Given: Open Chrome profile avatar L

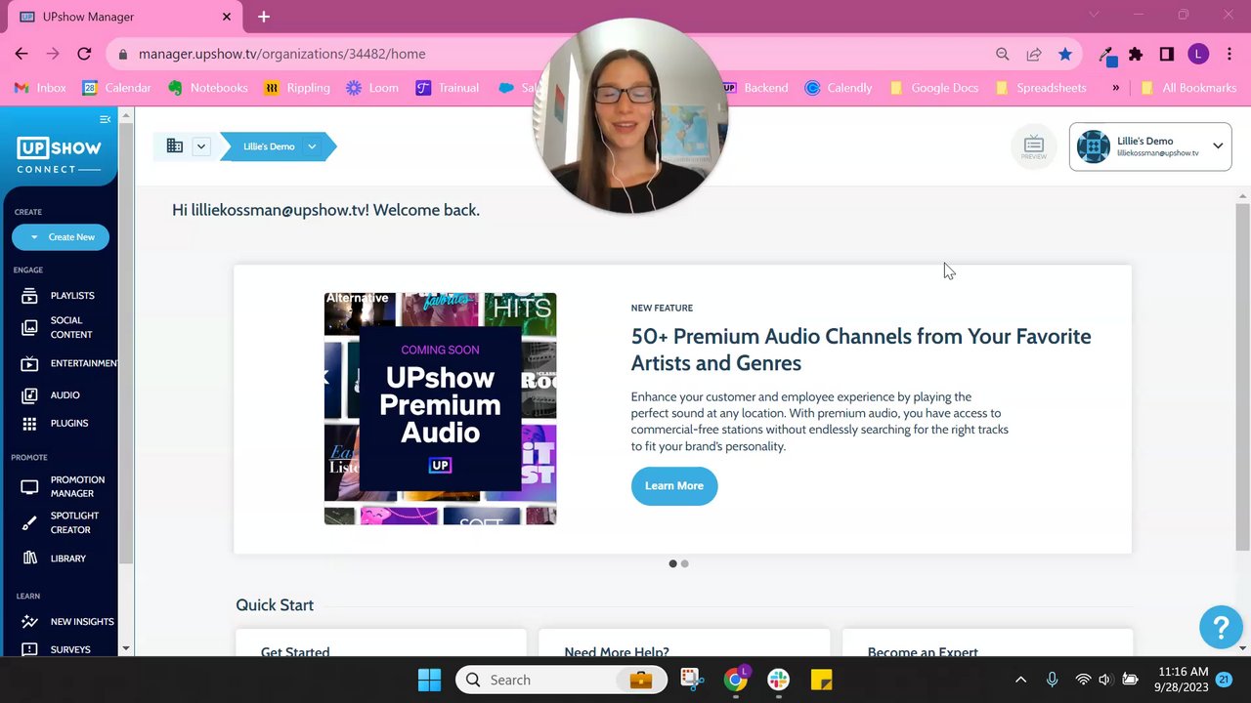Looking at the screenshot, I should (x=1198, y=54).
